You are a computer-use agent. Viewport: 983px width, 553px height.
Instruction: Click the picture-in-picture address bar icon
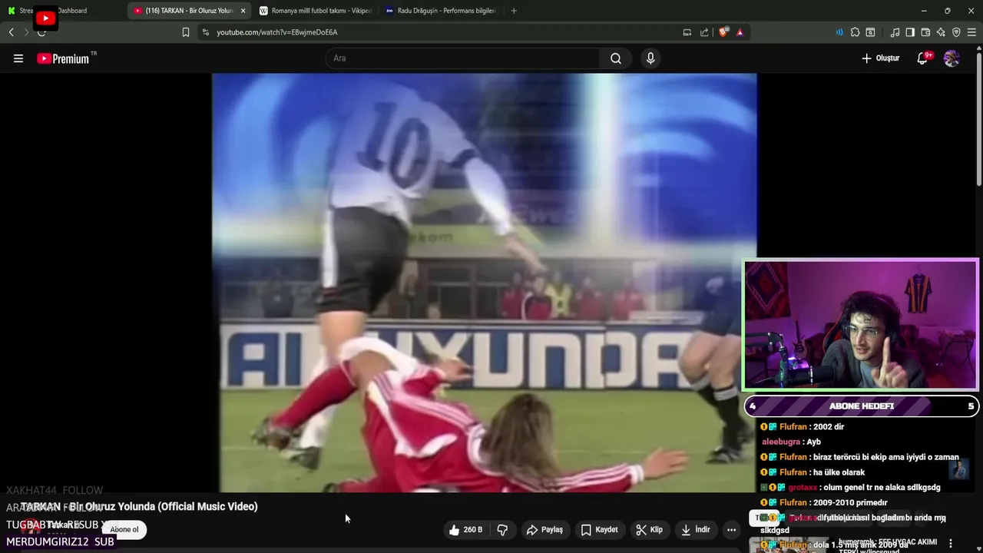pos(687,32)
